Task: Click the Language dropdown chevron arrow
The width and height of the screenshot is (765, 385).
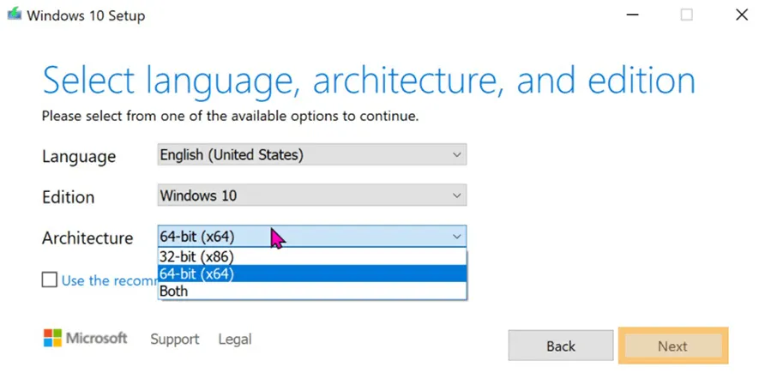Action: (456, 154)
